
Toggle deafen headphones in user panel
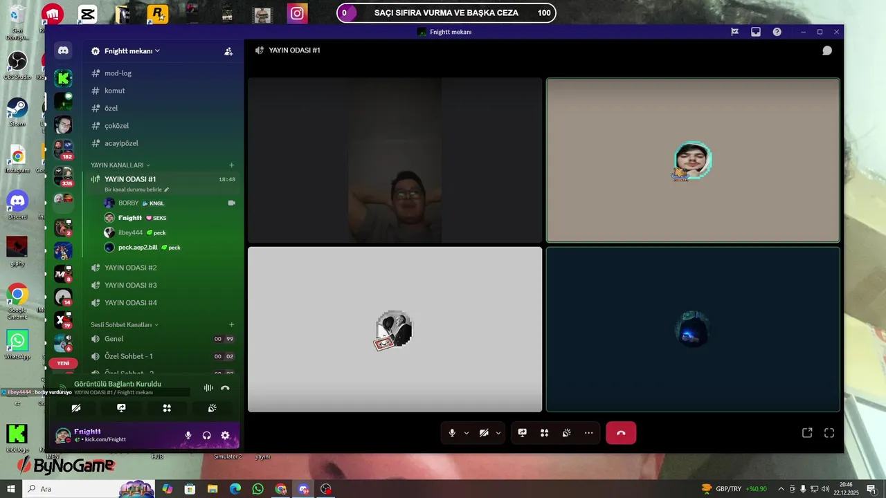(206, 435)
